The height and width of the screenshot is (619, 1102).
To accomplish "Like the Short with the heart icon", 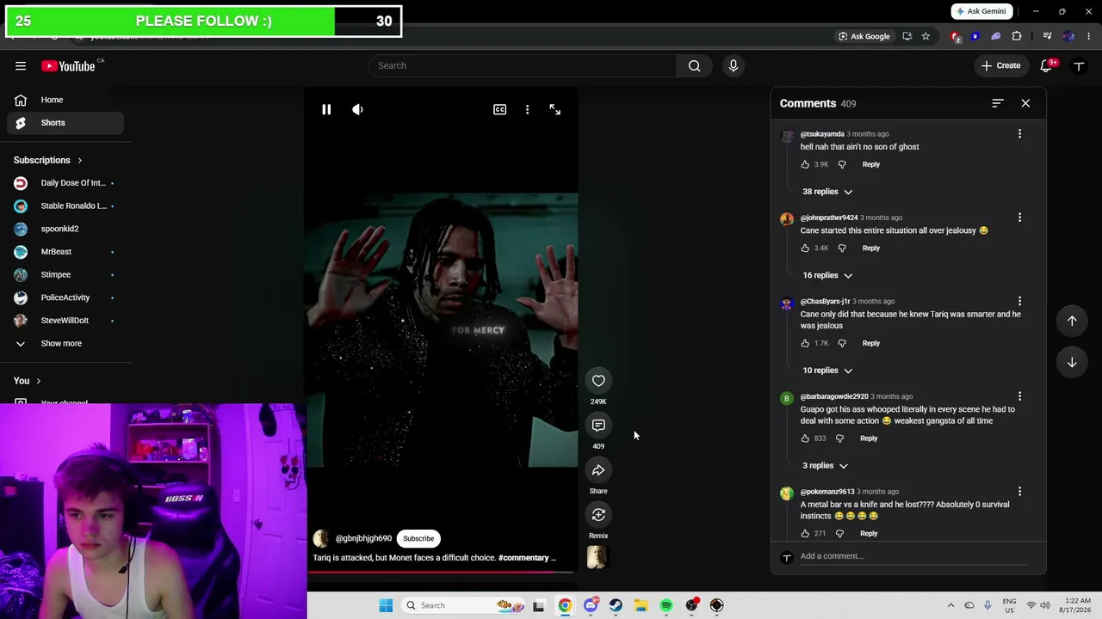I will [598, 381].
